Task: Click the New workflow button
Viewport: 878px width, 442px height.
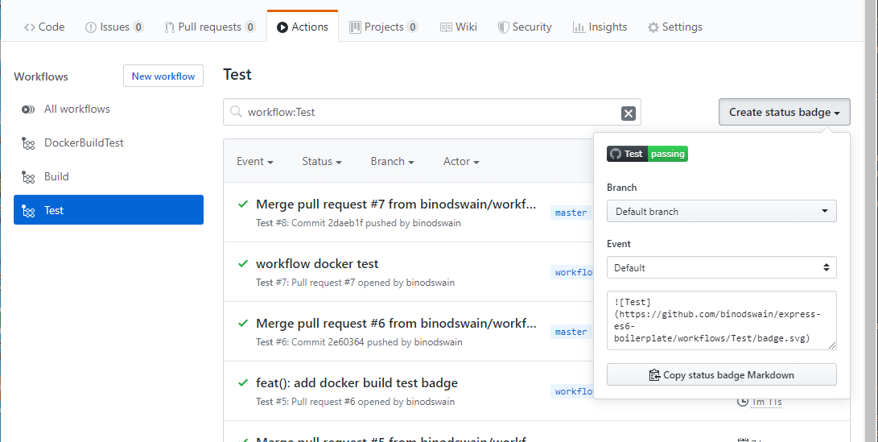Action: pyautogui.click(x=163, y=76)
